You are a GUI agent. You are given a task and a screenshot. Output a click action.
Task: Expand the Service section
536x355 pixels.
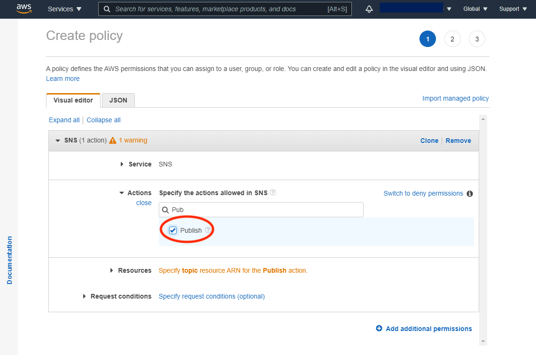click(122, 164)
